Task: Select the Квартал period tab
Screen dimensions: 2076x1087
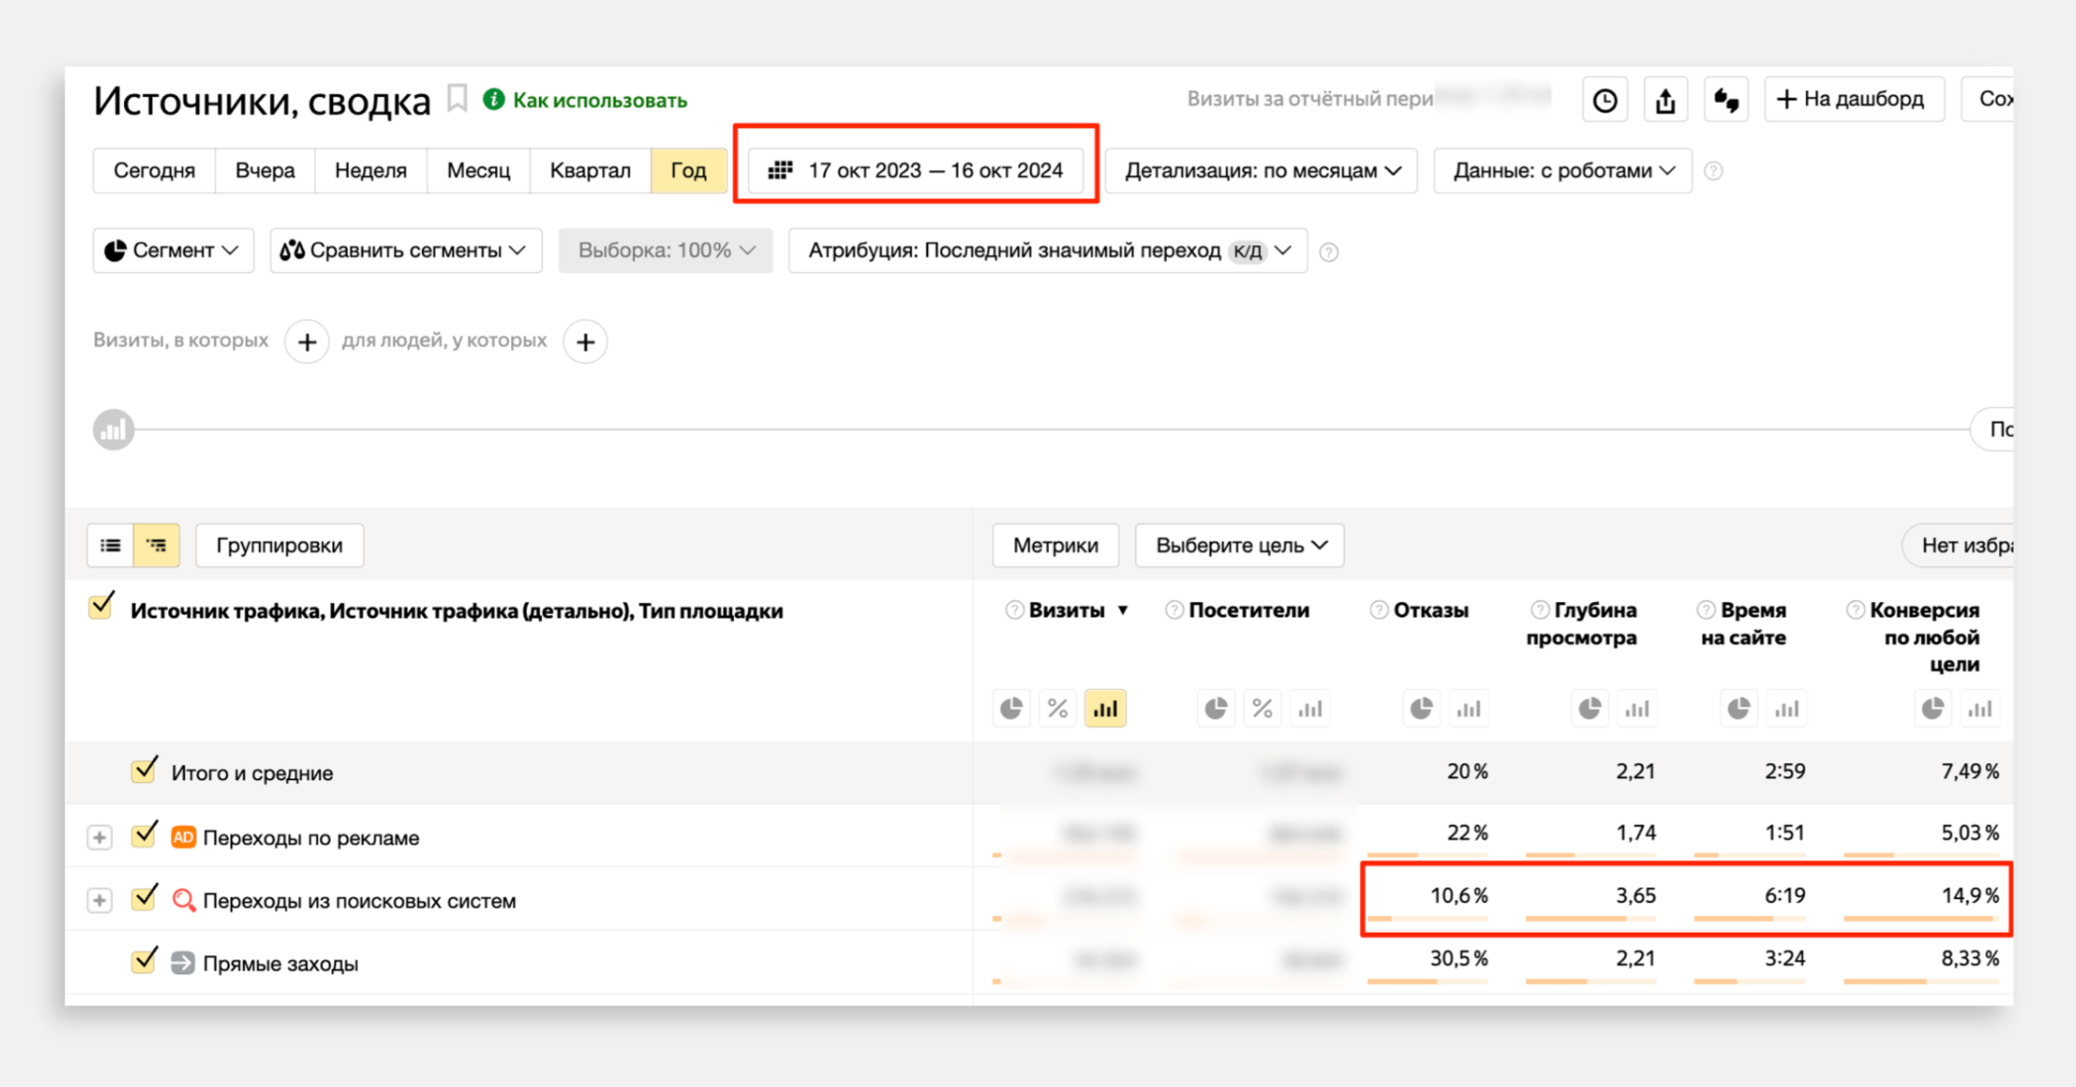Action: (590, 171)
